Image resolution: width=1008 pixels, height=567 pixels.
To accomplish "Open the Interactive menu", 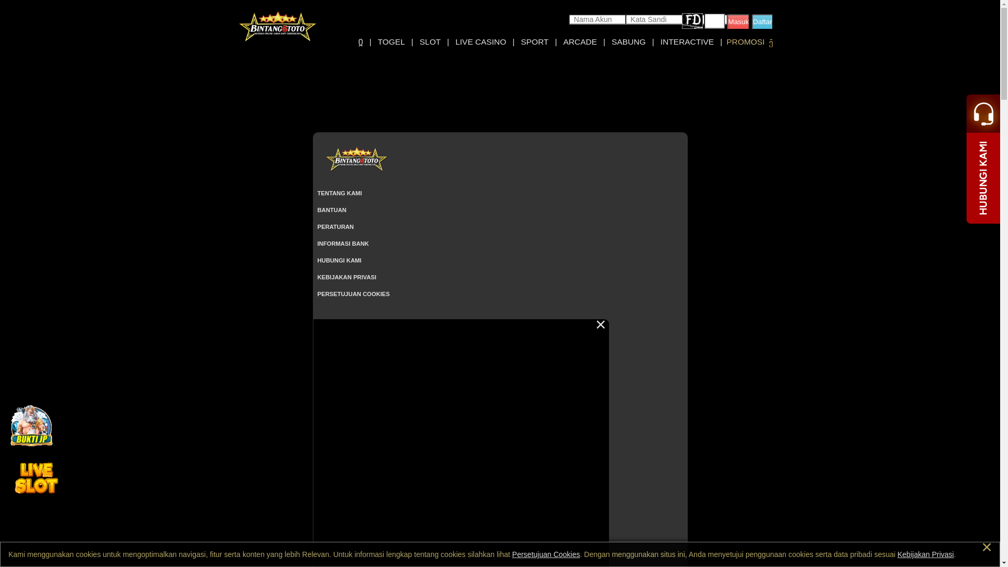I will click(687, 42).
